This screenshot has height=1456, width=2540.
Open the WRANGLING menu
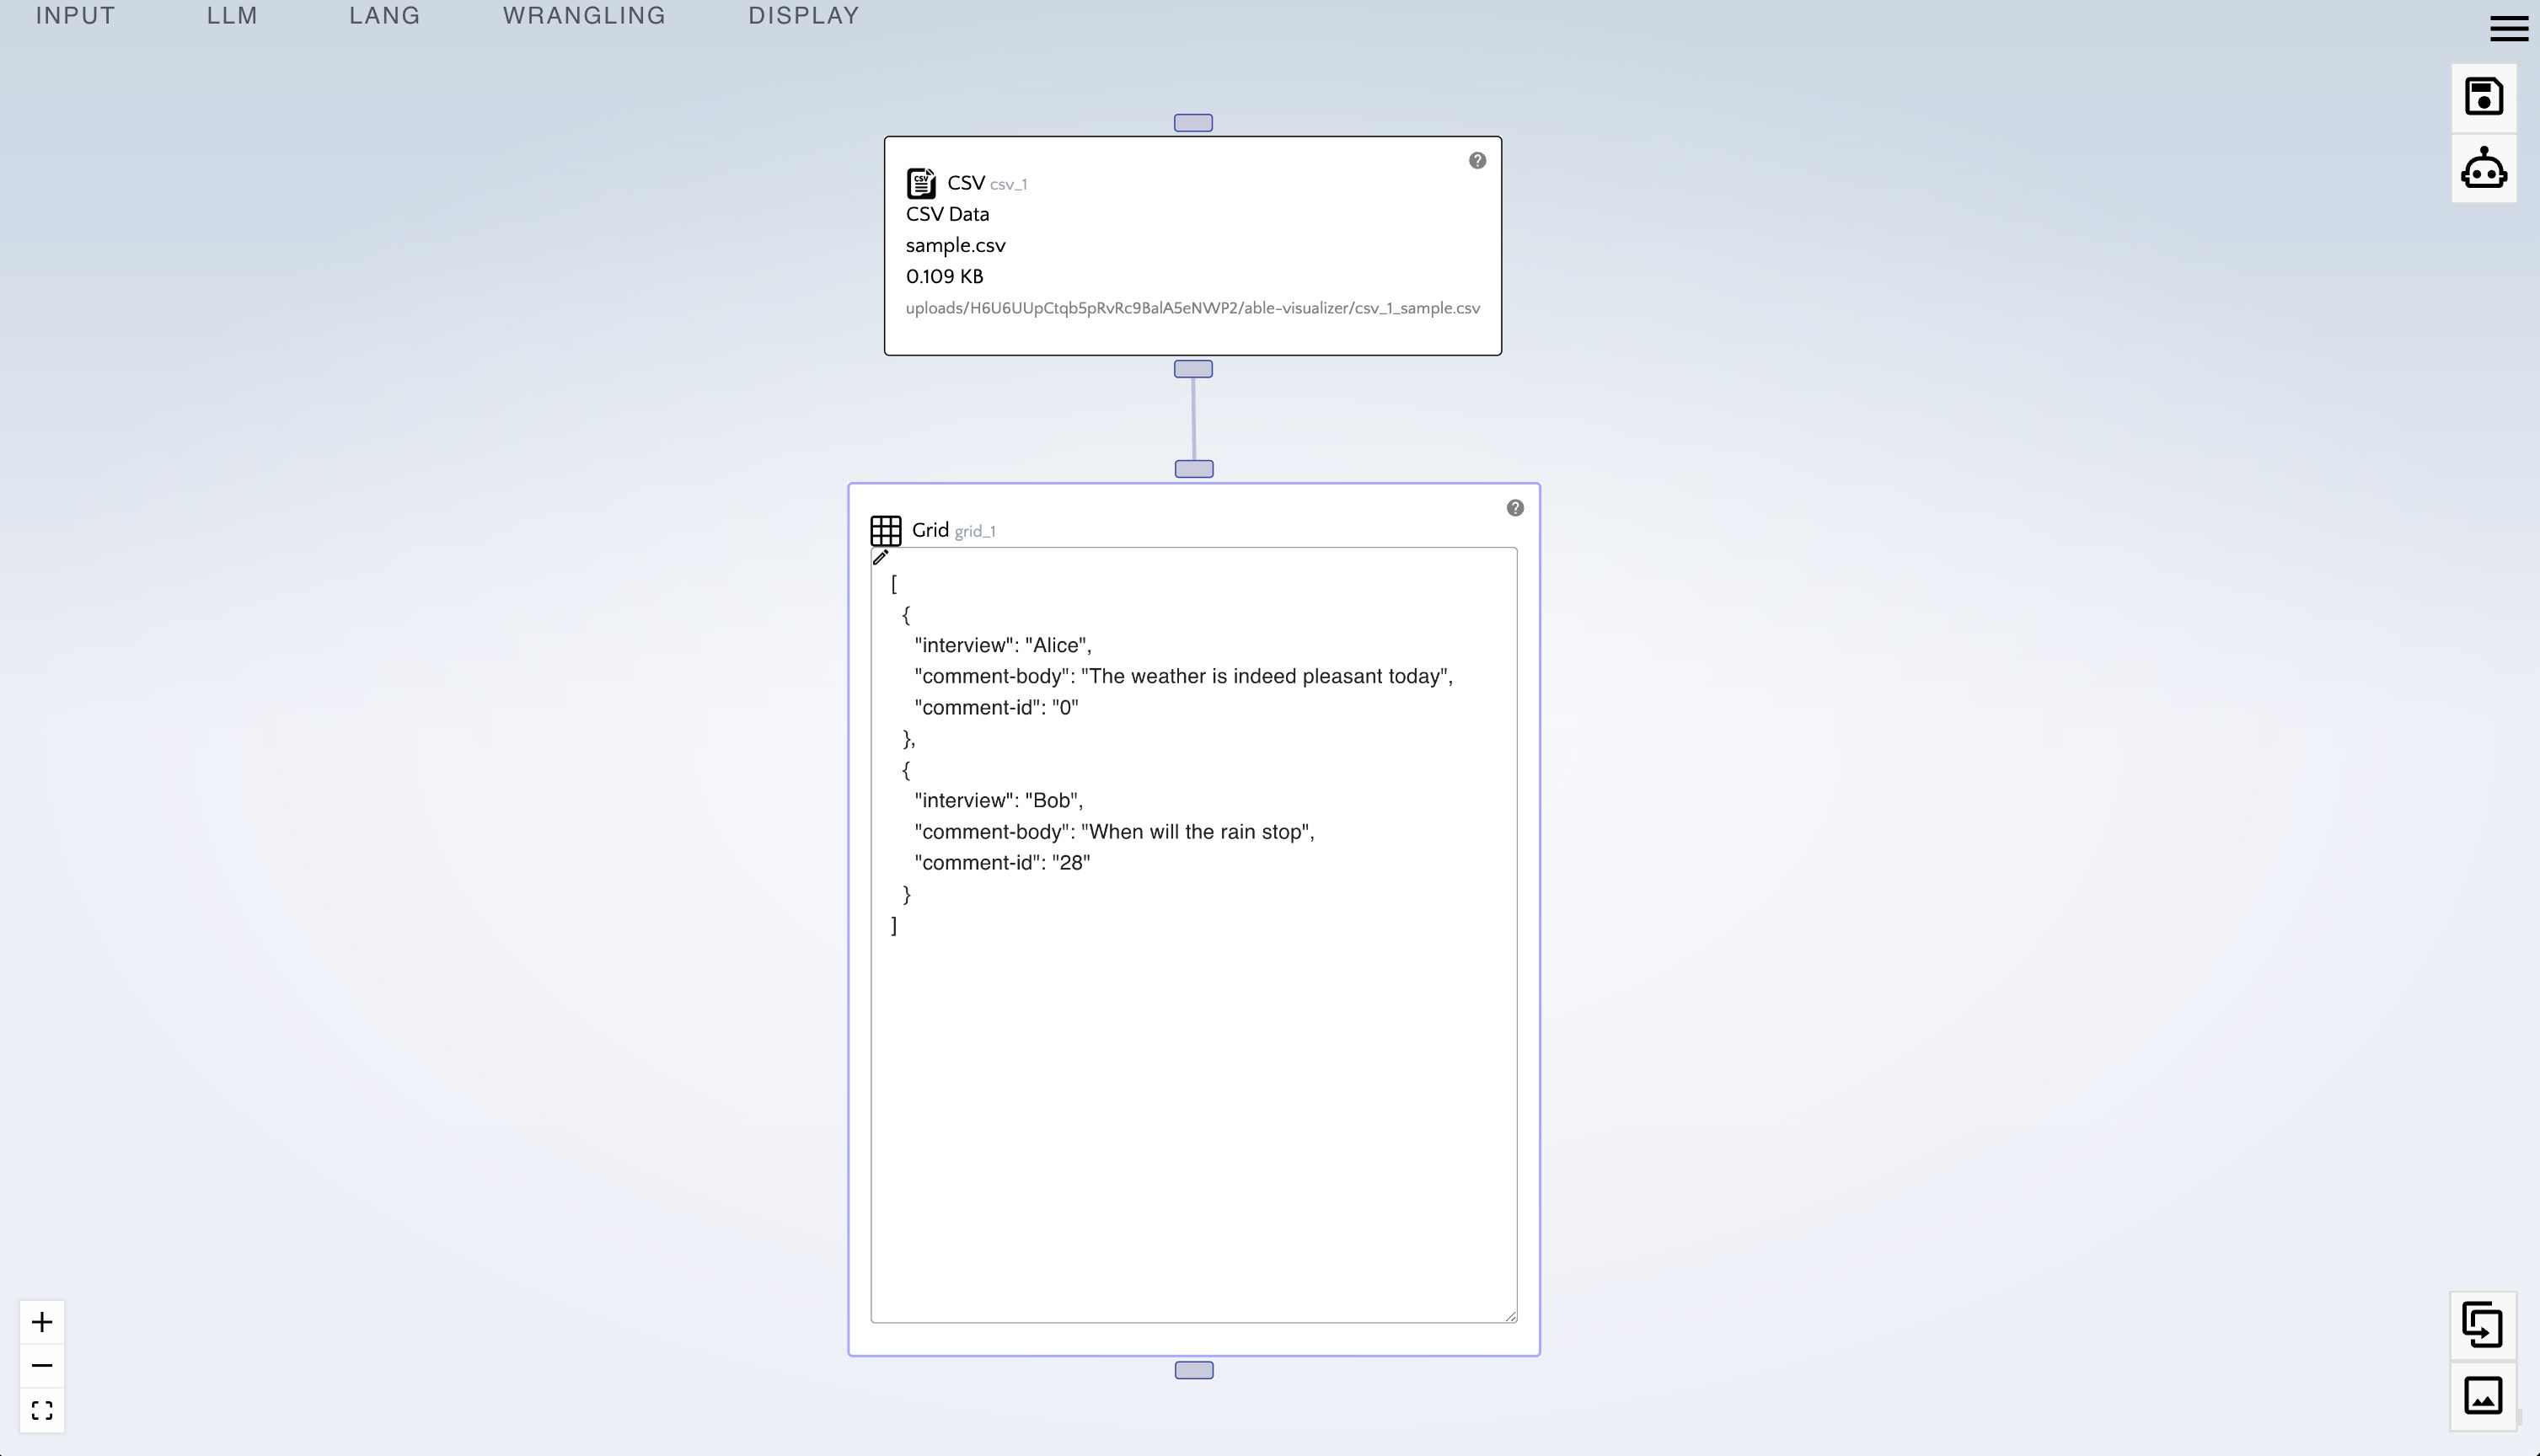click(x=584, y=16)
